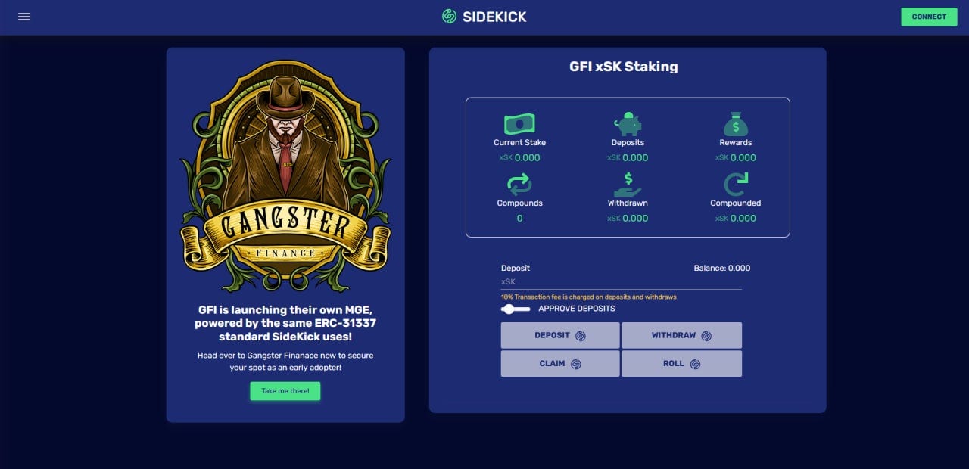The image size is (969, 469).
Task: Click the Take me there! button
Action: 285,391
